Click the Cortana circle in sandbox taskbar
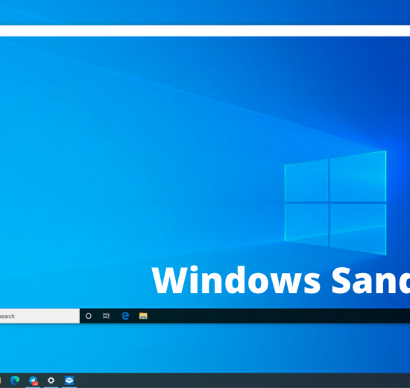Screen dimensions: 410x388 pyautogui.click(x=89, y=316)
